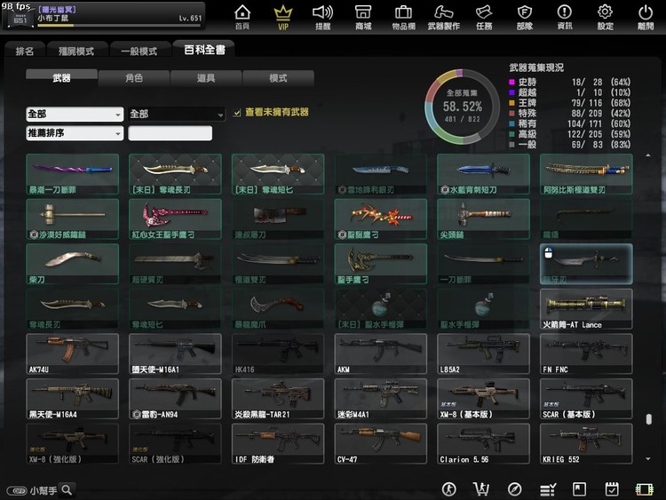This screenshot has height=500, width=666.
Task: Select the 暴嵐一刀斷罪 weapon card
Action: [72, 174]
